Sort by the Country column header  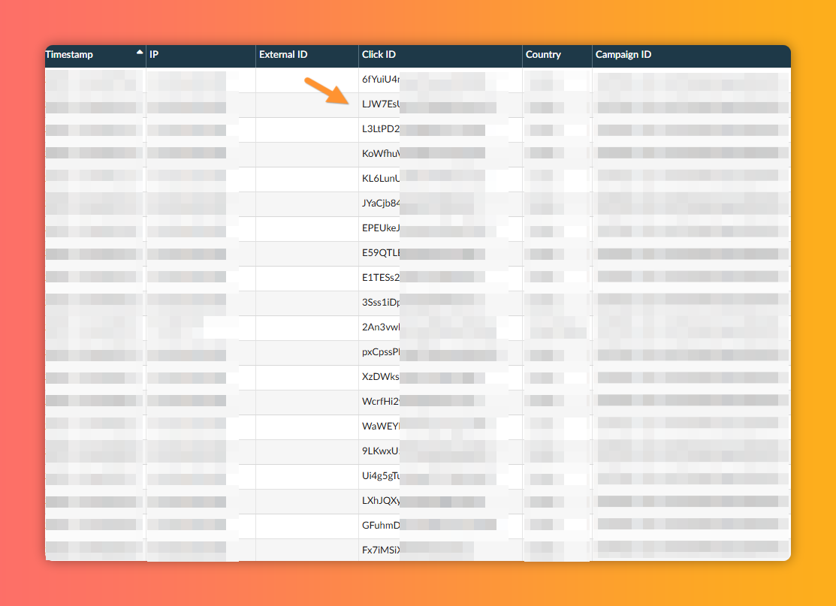point(543,55)
